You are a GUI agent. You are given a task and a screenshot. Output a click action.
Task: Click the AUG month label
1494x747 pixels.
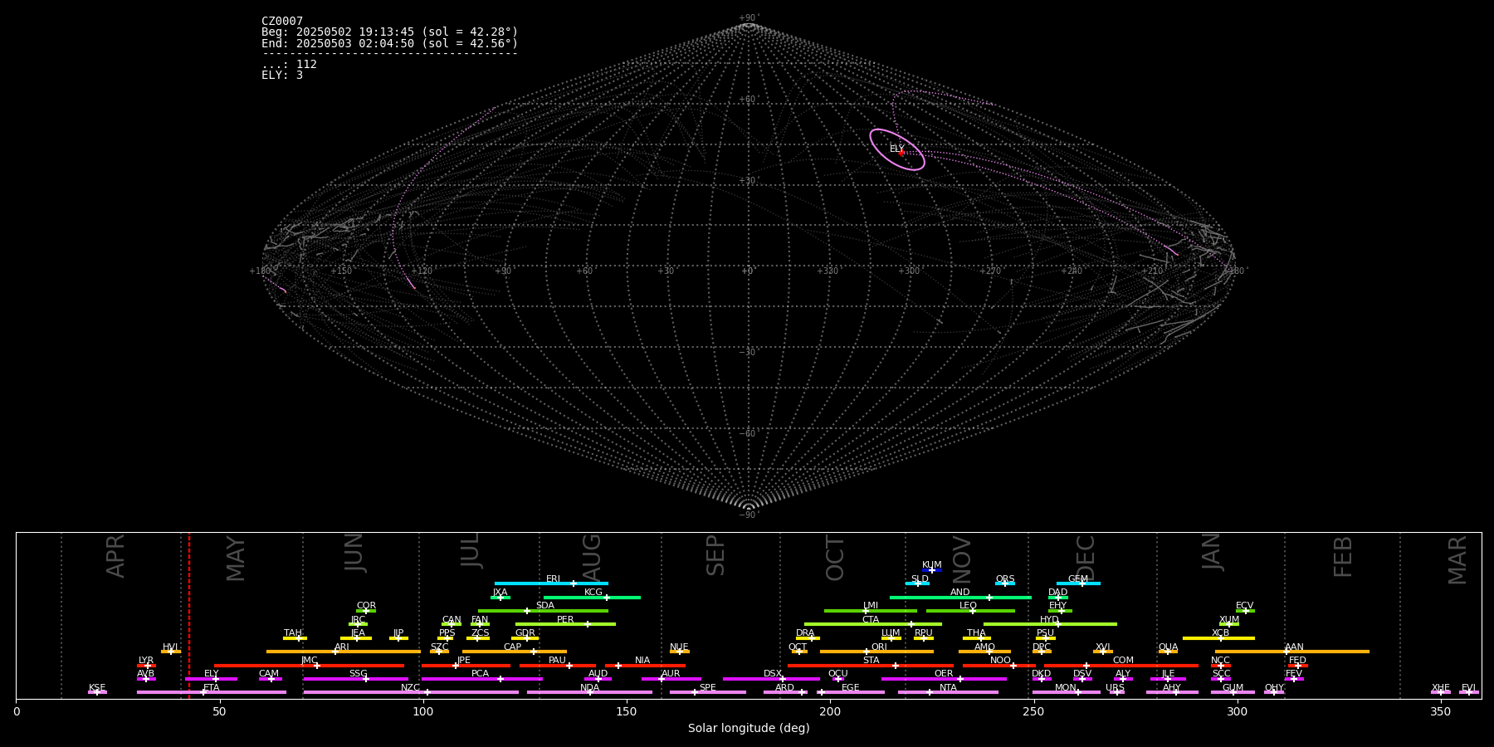point(592,557)
